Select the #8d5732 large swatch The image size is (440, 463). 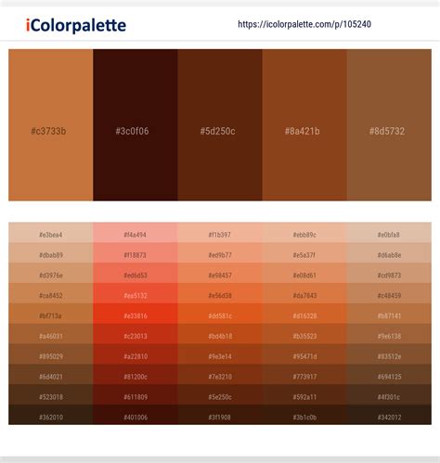(x=389, y=125)
